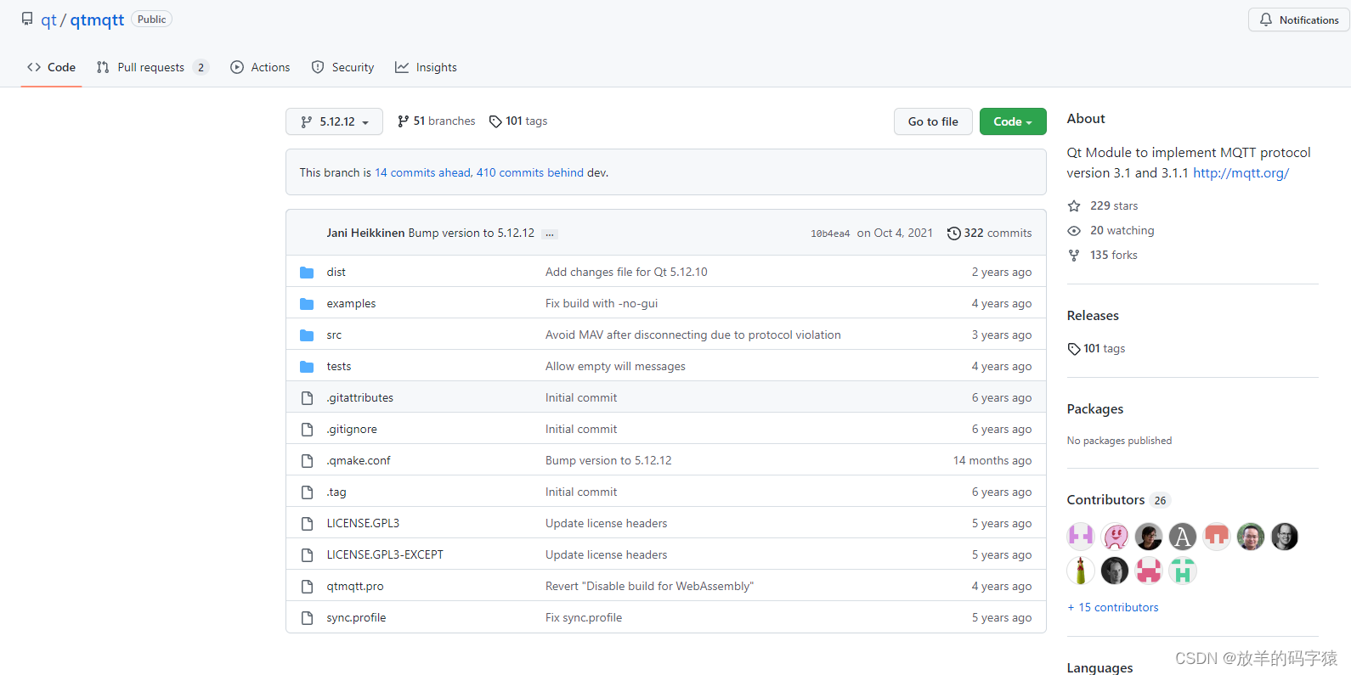The height and width of the screenshot is (675, 1351).
Task: Open the green Code dropdown button
Action: tap(1013, 121)
